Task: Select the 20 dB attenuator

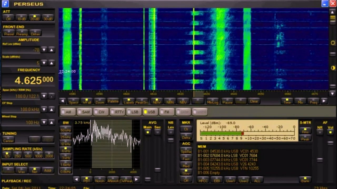Action: pos(34,18)
